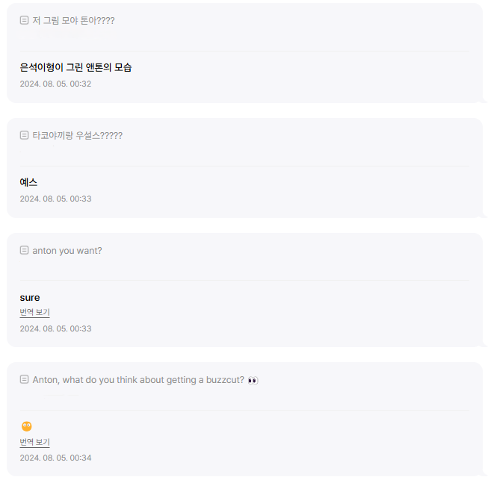The image size is (491, 480).
Task: Click the reply text 'sure'
Action: pos(30,297)
